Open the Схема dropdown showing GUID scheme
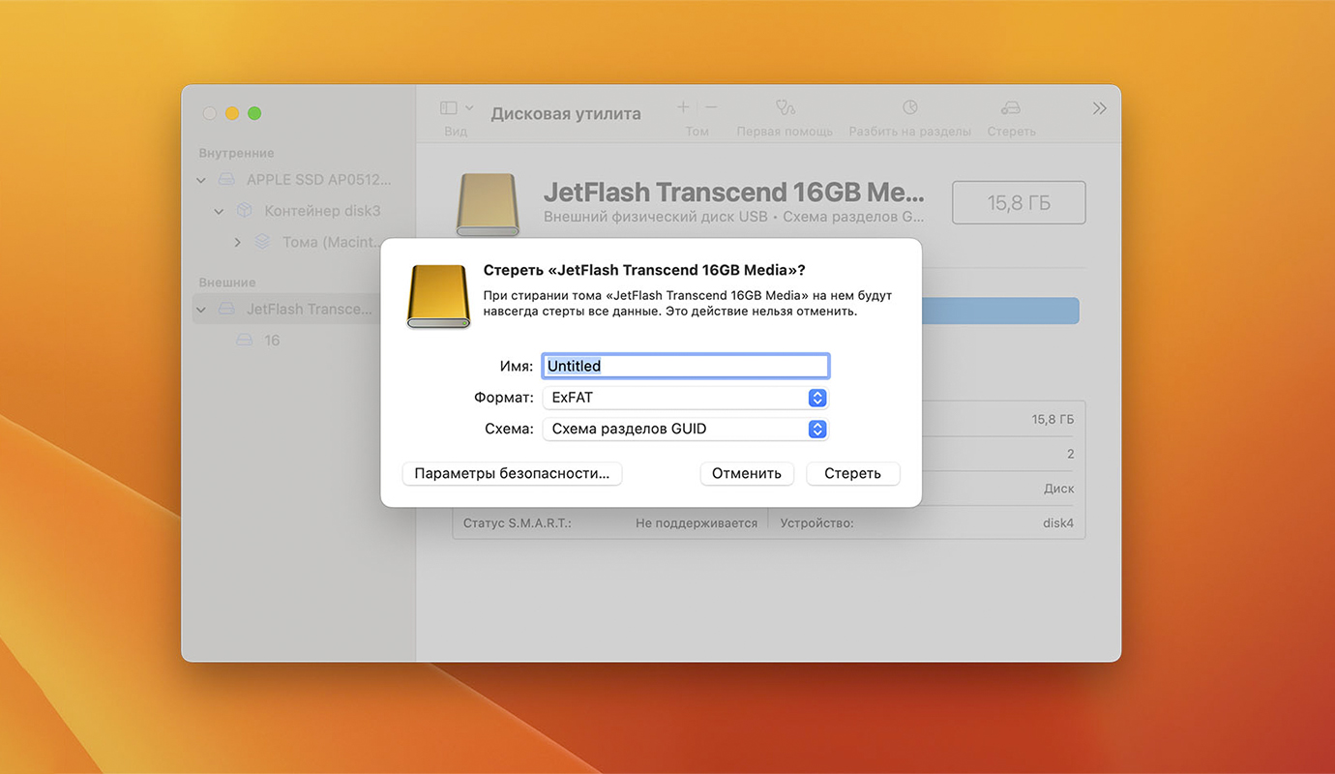The height and width of the screenshot is (774, 1335). 686,429
